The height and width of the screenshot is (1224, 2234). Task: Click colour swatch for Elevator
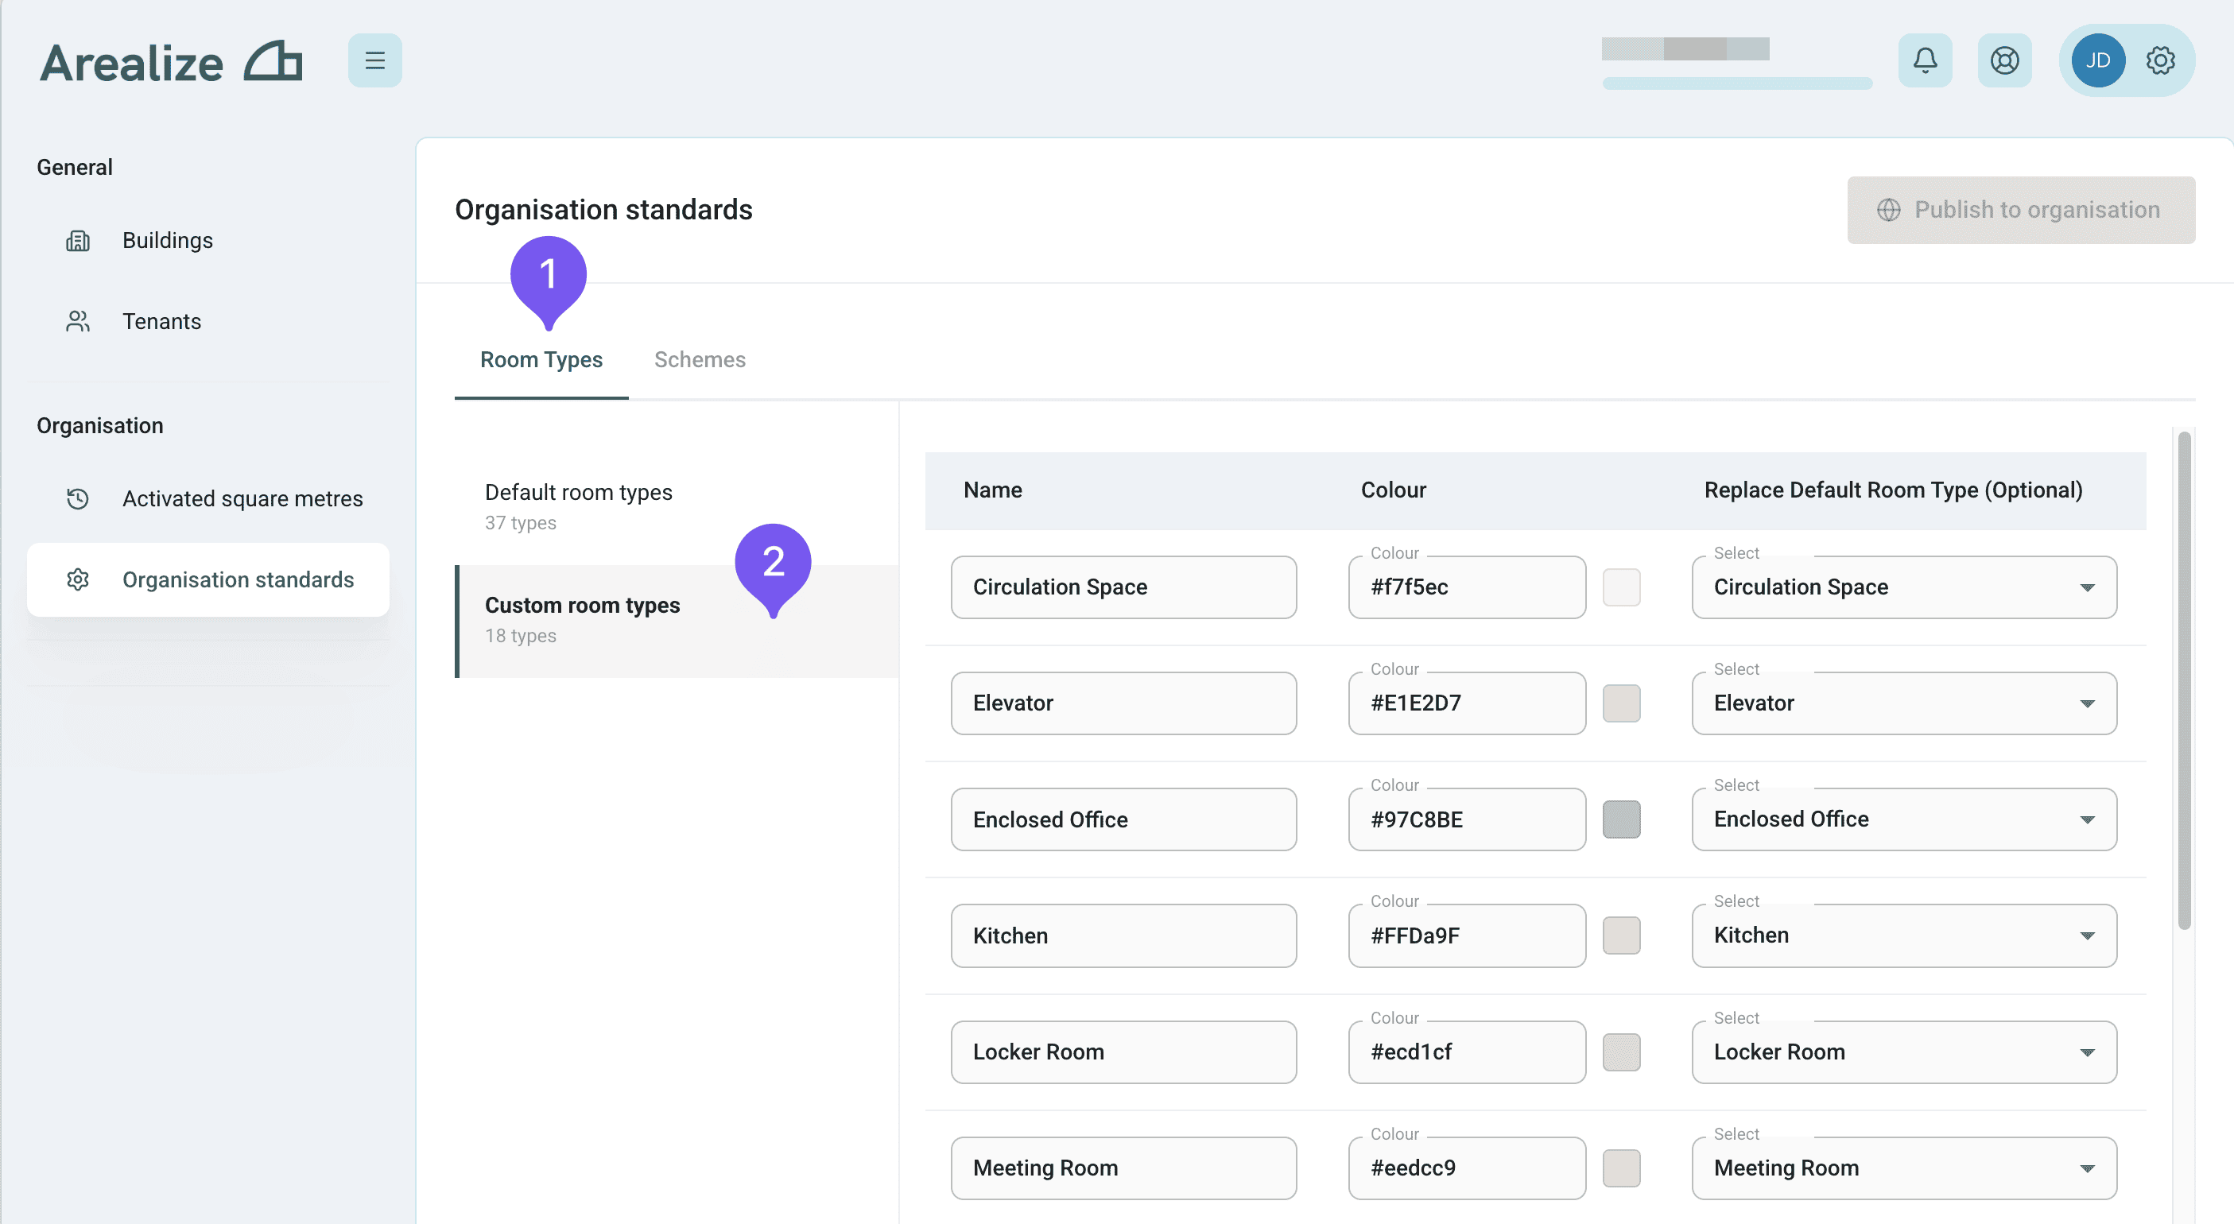(x=1621, y=703)
